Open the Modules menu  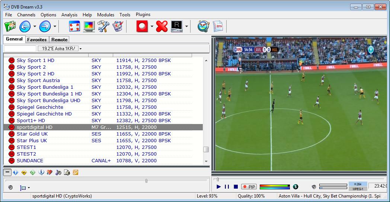pyautogui.click(x=105, y=14)
